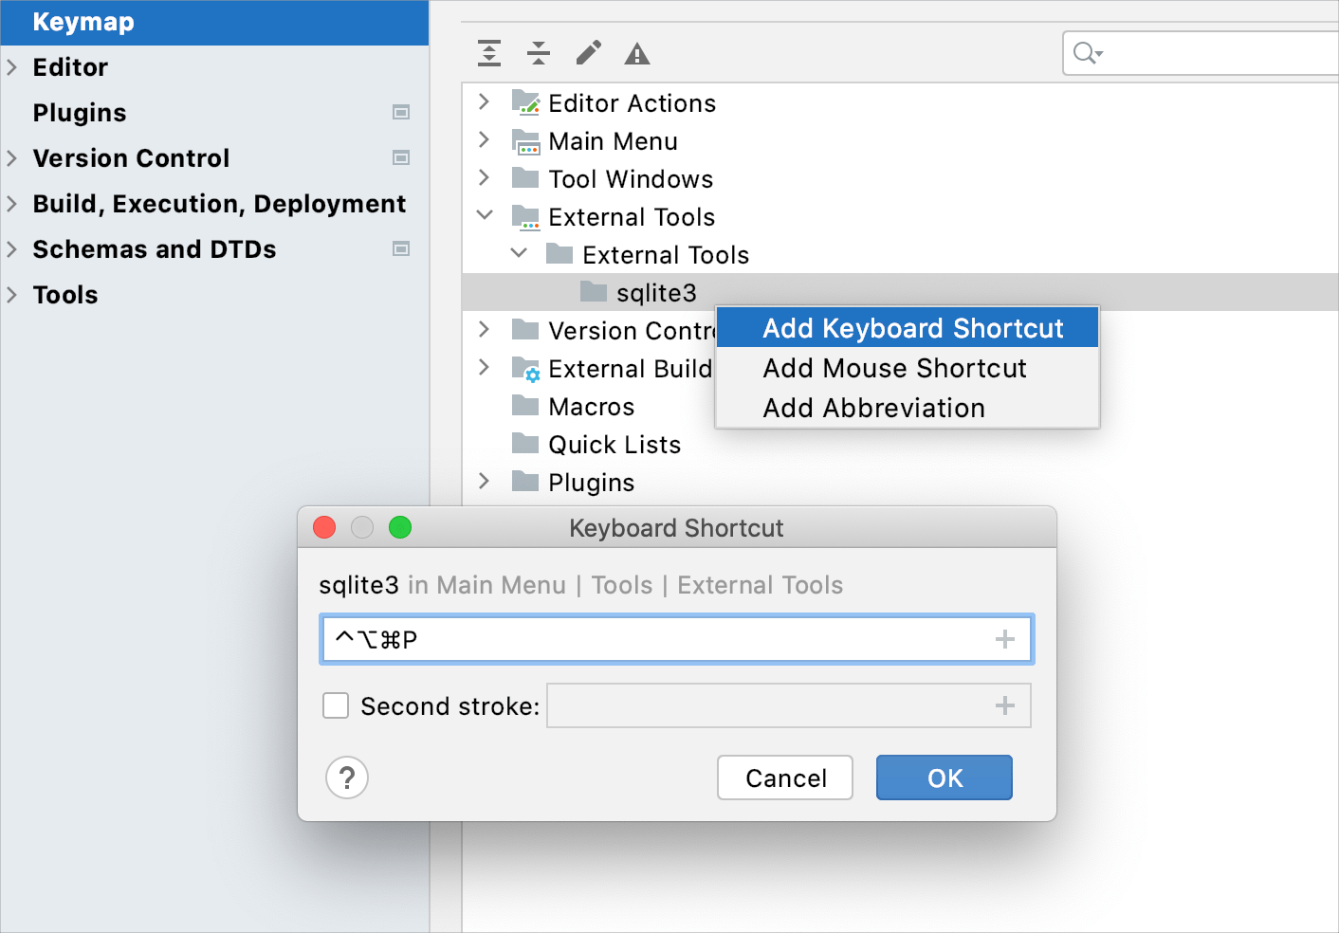Toggle the Version Control settings indicator icon
The height and width of the screenshot is (933, 1339).
(401, 157)
